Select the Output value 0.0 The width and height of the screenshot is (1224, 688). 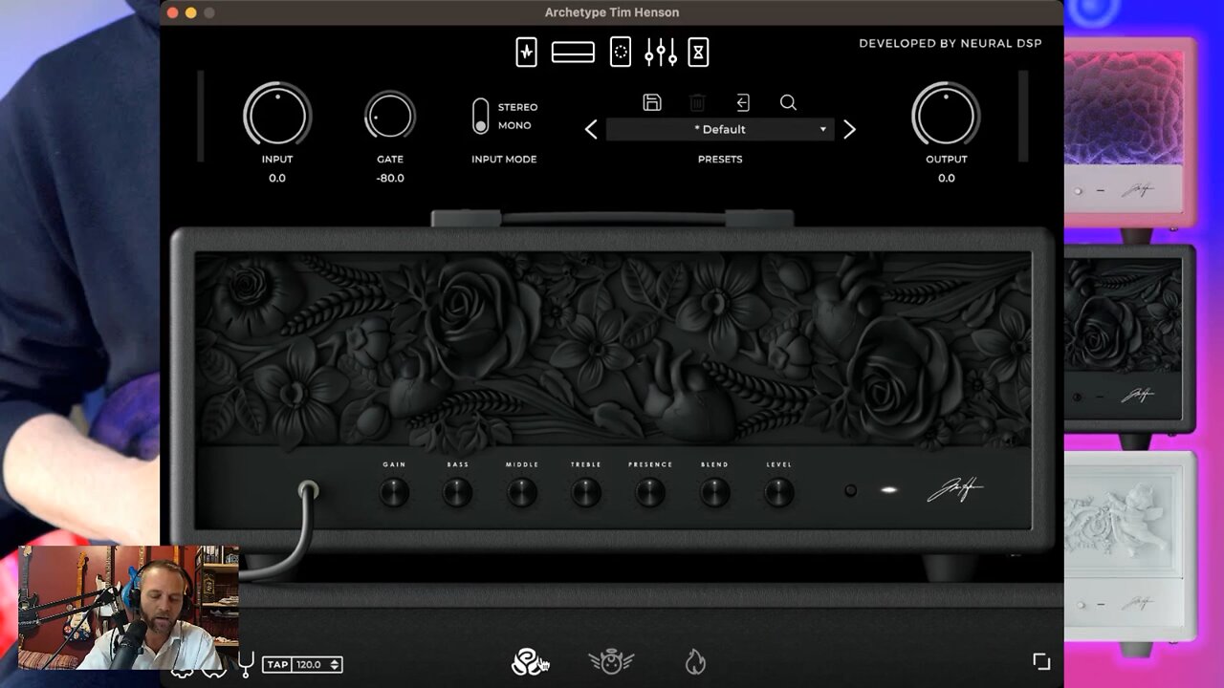[x=946, y=178]
